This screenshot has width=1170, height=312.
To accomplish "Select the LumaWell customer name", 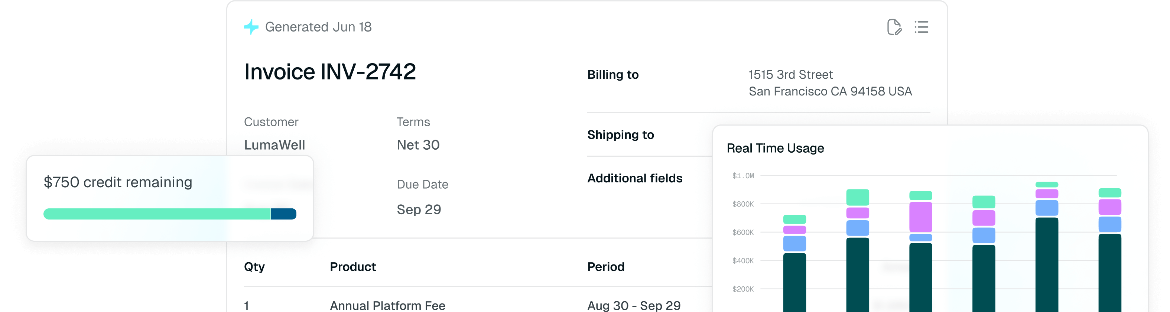I will 274,145.
